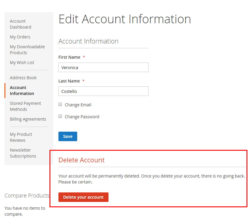Click the red Delete Account heading

(x=81, y=160)
